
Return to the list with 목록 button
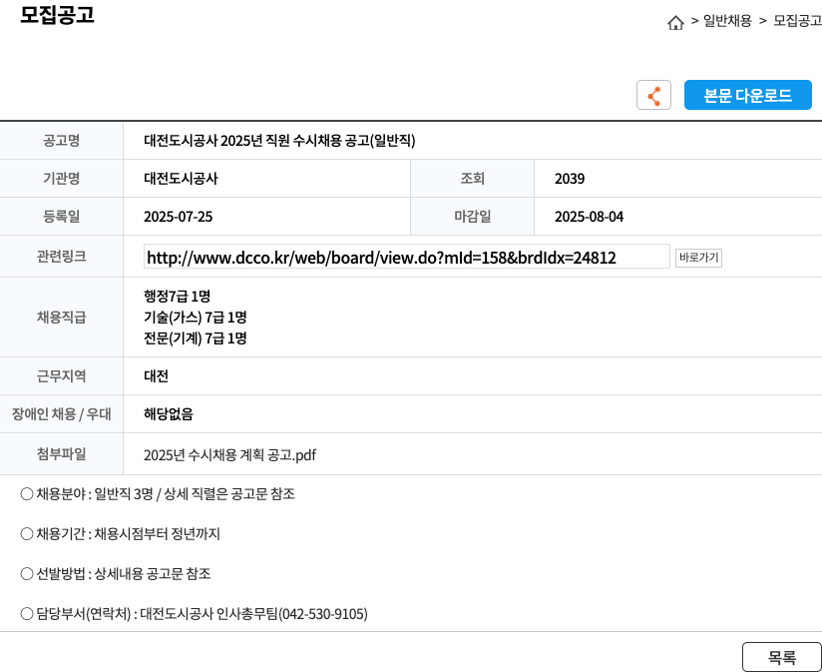(x=782, y=657)
